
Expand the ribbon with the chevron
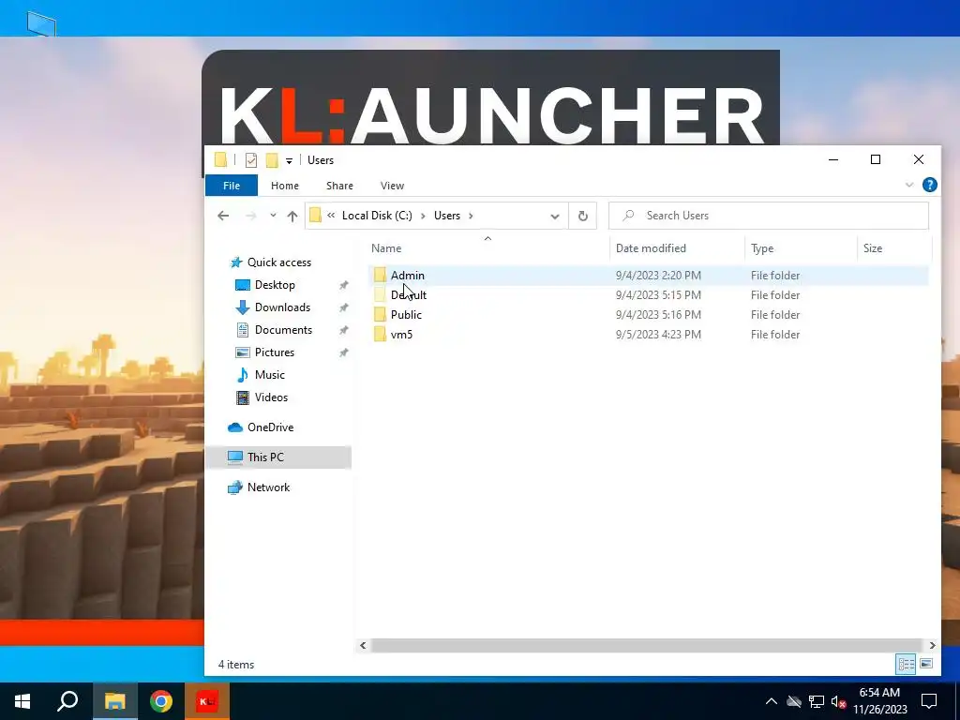[909, 185]
